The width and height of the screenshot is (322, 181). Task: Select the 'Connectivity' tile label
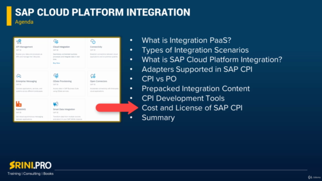[x=96, y=47]
